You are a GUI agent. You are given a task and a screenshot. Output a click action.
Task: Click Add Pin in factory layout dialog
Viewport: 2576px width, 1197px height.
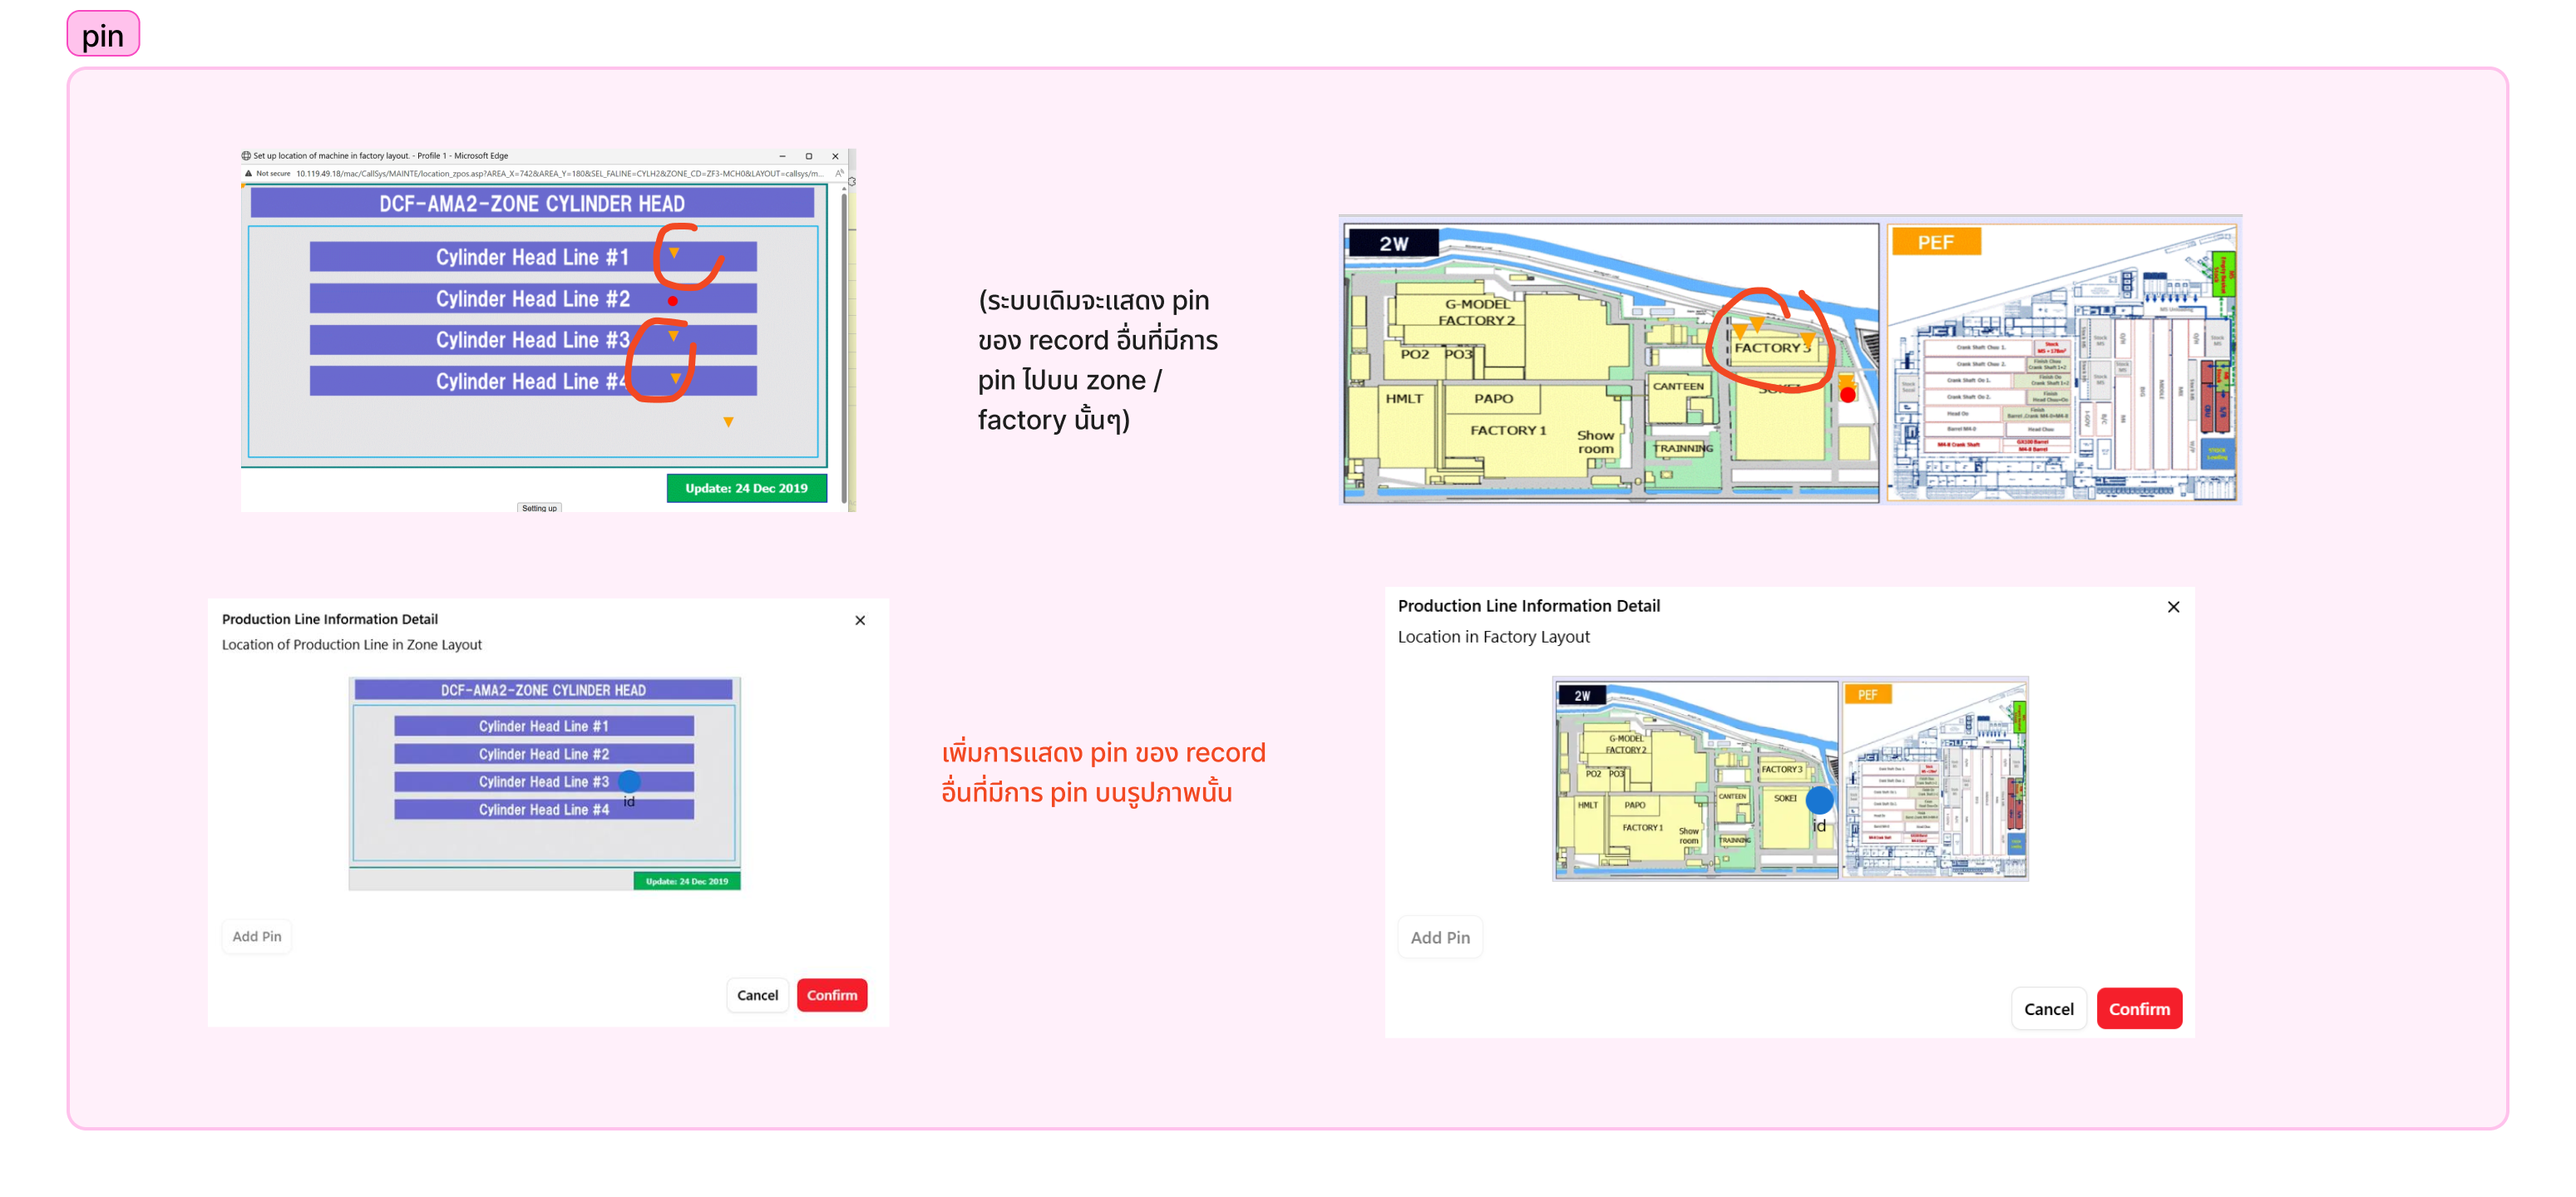1440,937
